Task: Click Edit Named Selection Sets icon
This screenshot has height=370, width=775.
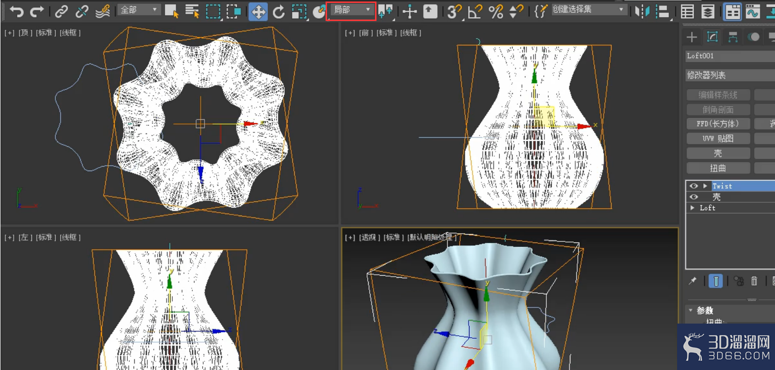Action: coord(540,11)
